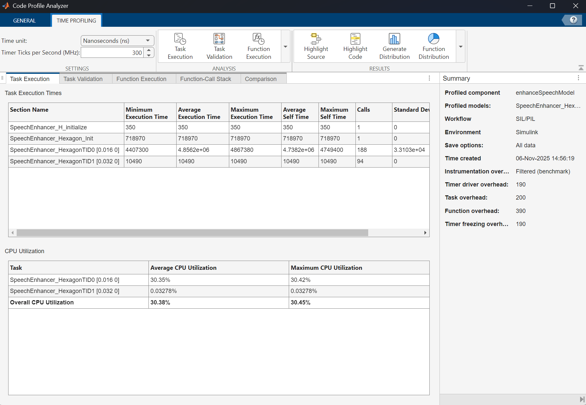Expand the Analysis gallery dropdown arrow
Image resolution: width=586 pixels, height=405 pixels.
coord(285,47)
